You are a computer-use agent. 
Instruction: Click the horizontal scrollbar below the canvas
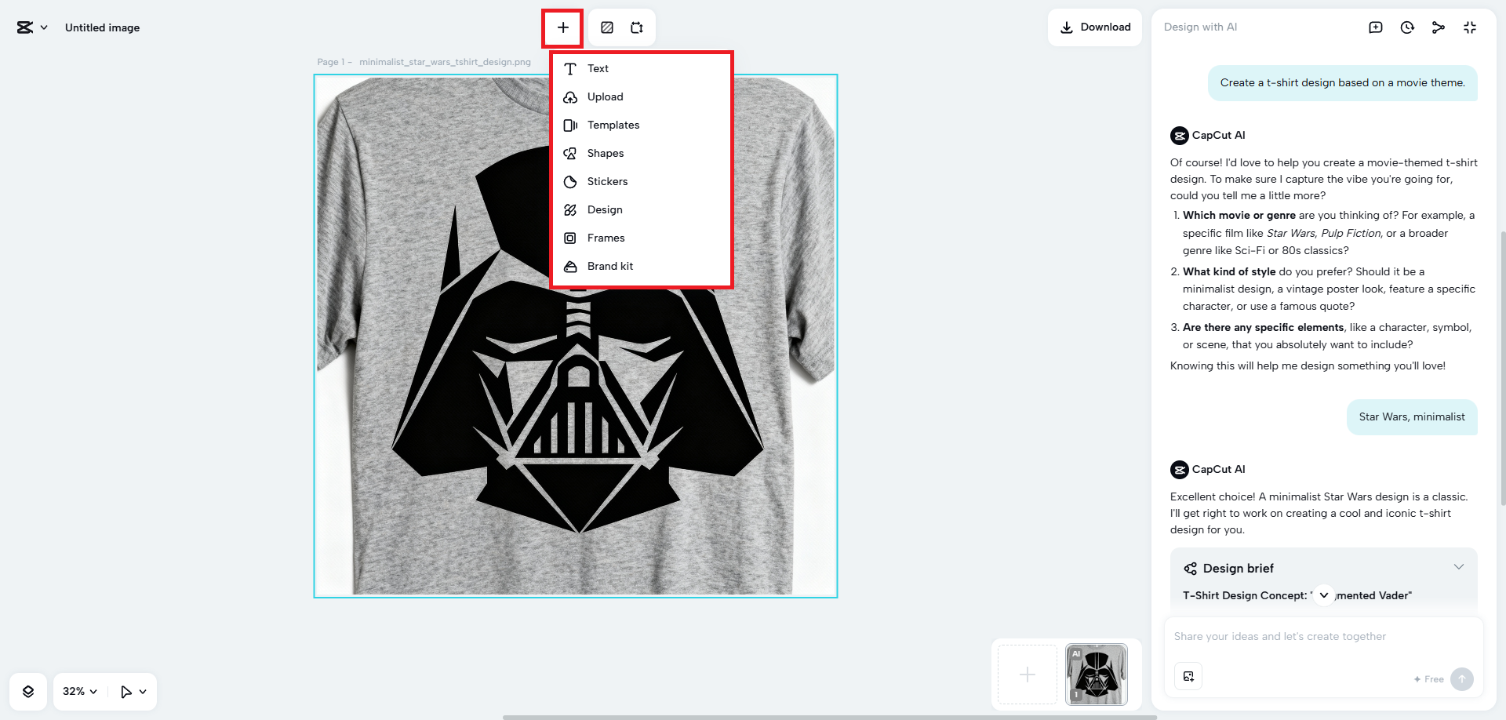829,717
